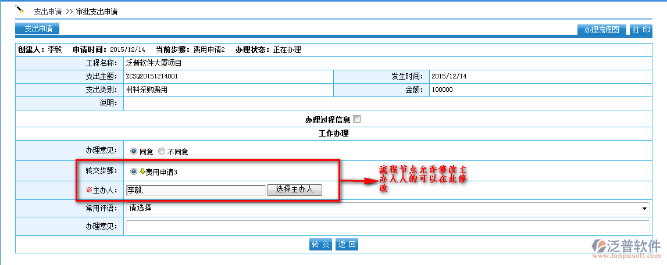Click the 主办人 field containing 李毅
Image resolution: width=667 pixels, height=265 pixels.
pyautogui.click(x=195, y=190)
